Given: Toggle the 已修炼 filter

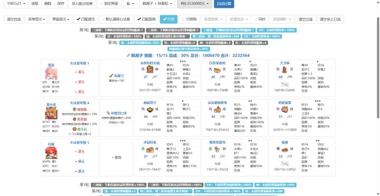Looking at the screenshot, I should click(x=189, y=20).
